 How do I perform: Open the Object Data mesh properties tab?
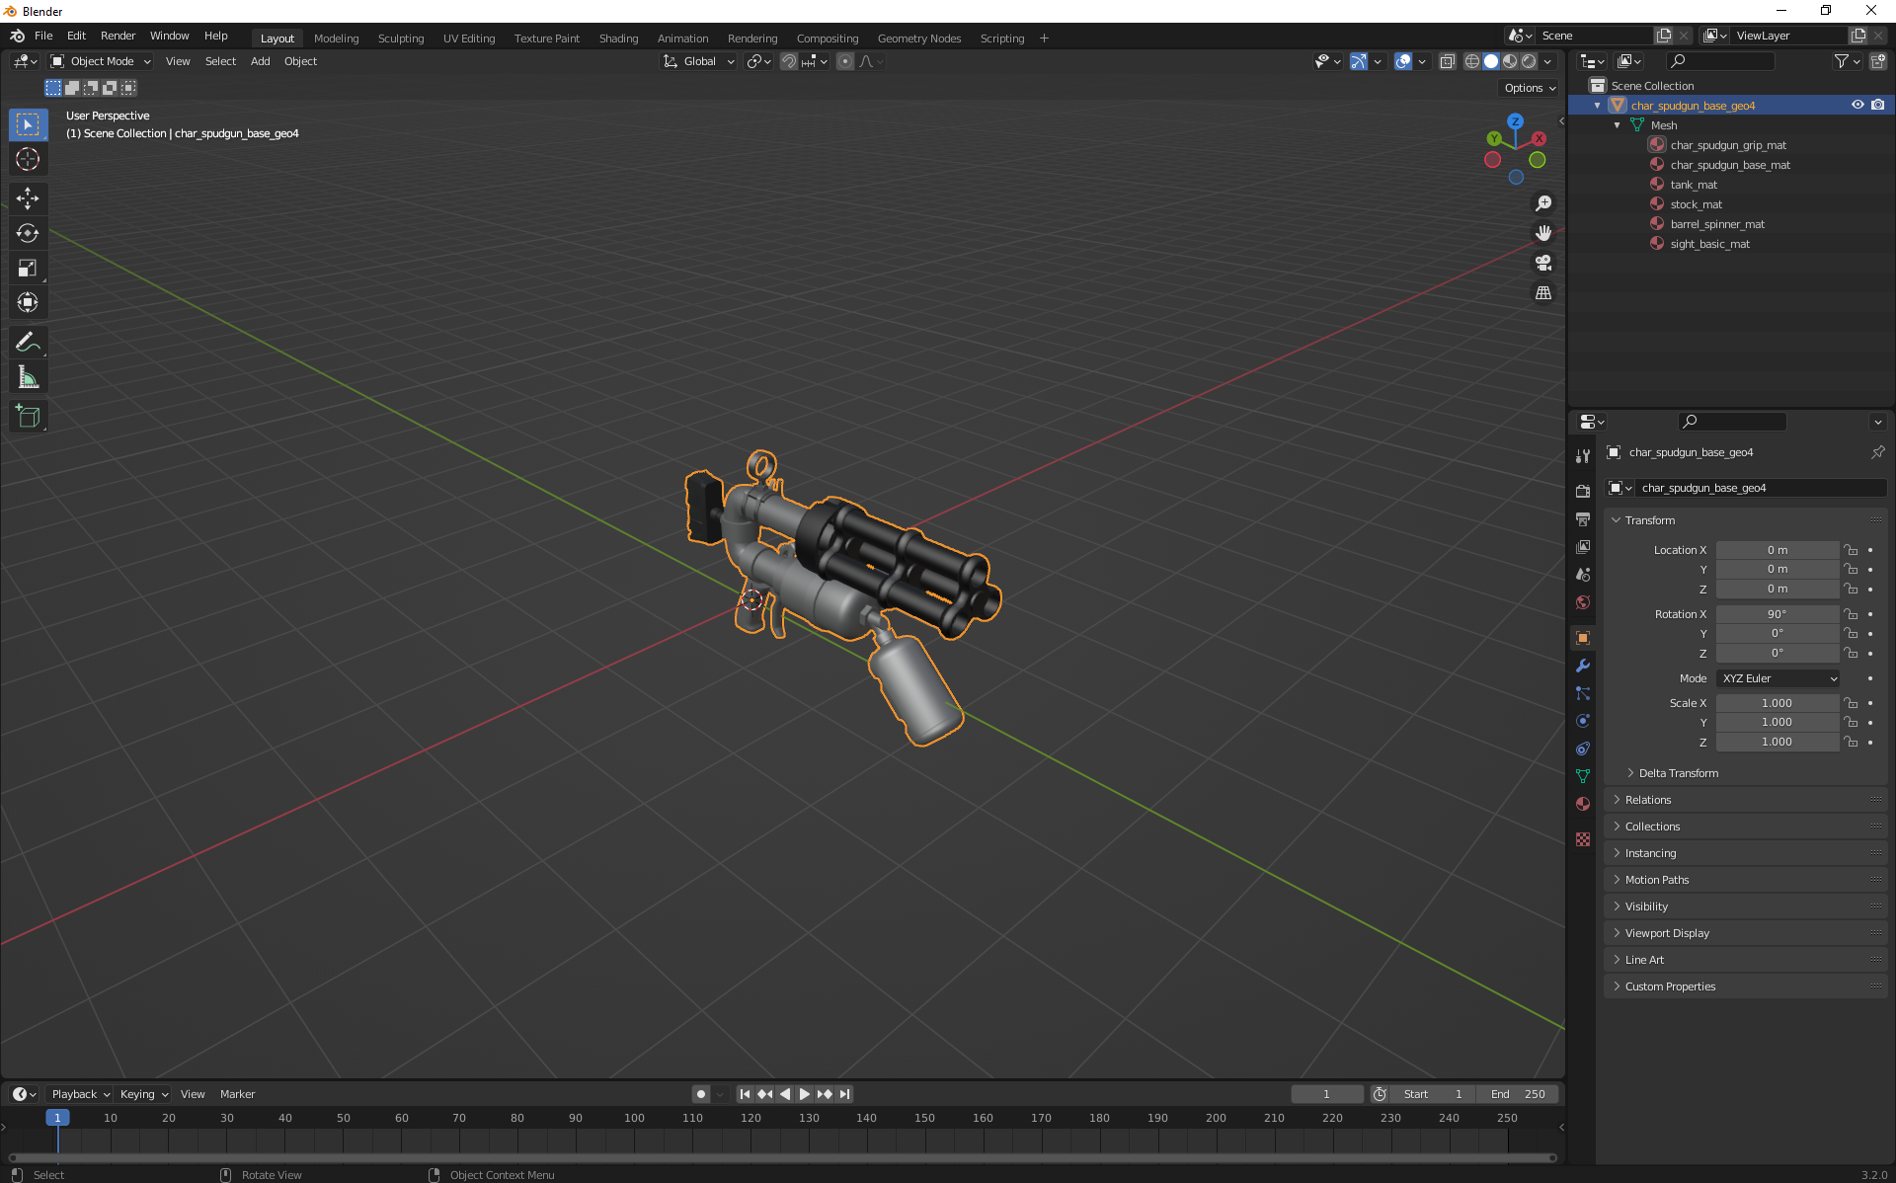coord(1583,776)
